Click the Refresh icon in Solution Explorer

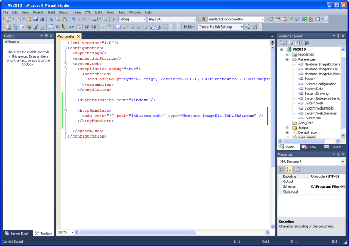297,43
